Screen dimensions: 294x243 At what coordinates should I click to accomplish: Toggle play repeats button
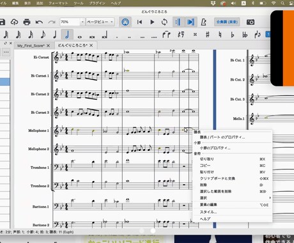coord(178,22)
